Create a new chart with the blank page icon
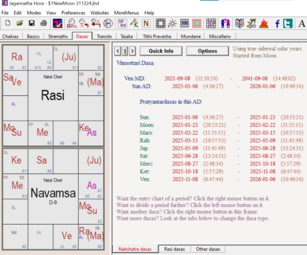 pyautogui.click(x=7, y=23)
